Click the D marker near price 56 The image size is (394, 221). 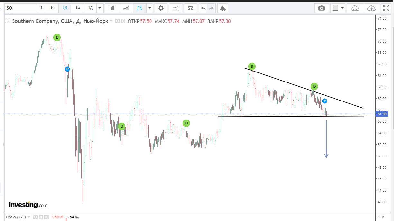pyautogui.click(x=186, y=123)
